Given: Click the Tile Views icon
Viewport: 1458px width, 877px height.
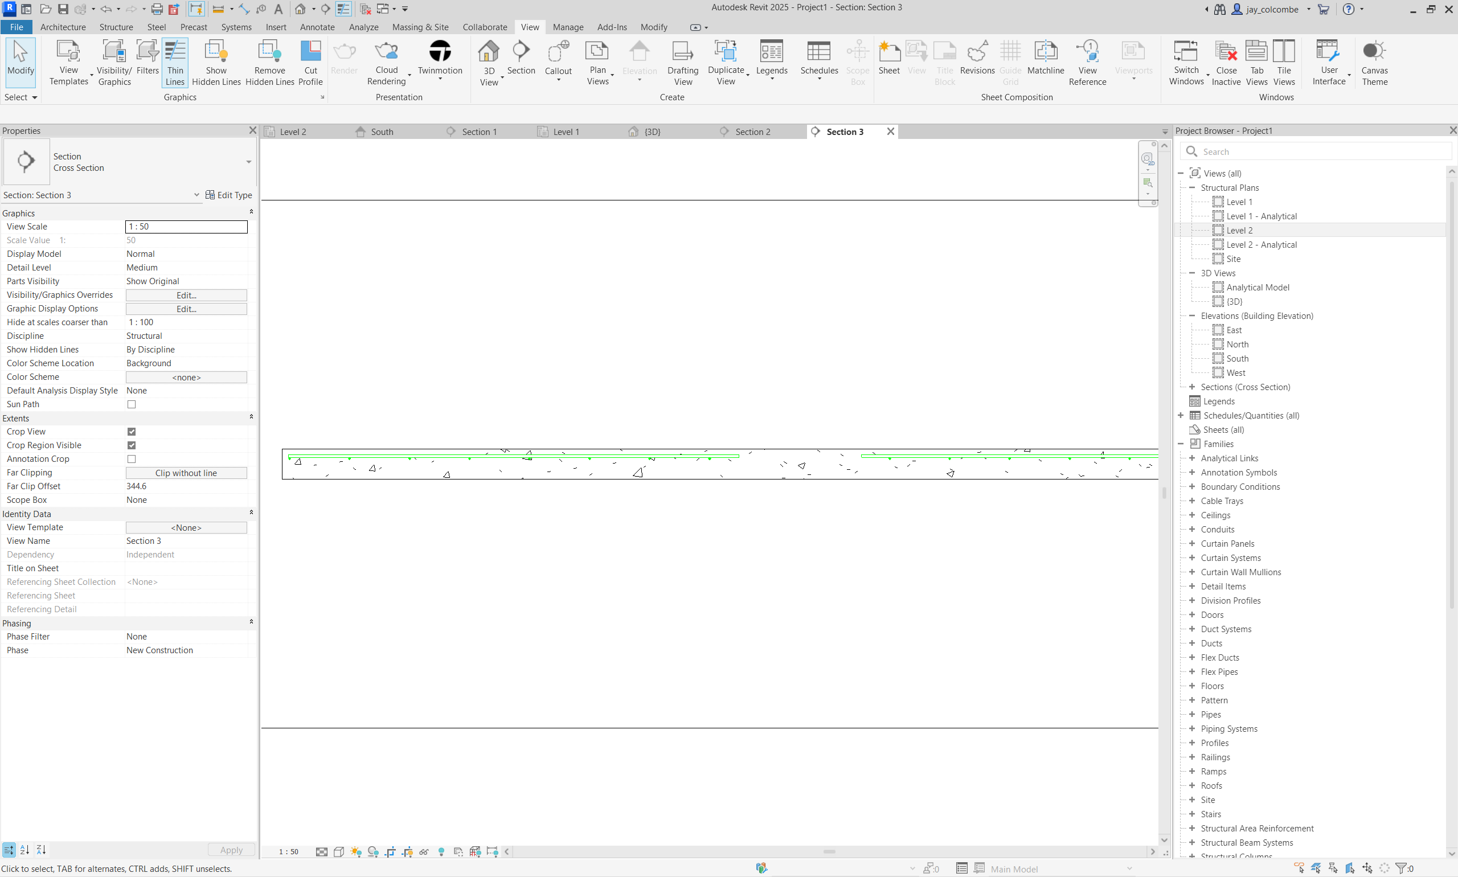Looking at the screenshot, I should point(1284,62).
